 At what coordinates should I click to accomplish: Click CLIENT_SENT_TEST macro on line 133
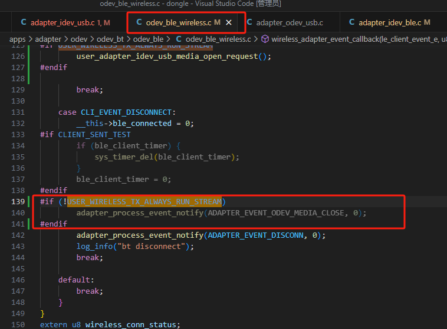click(x=94, y=134)
